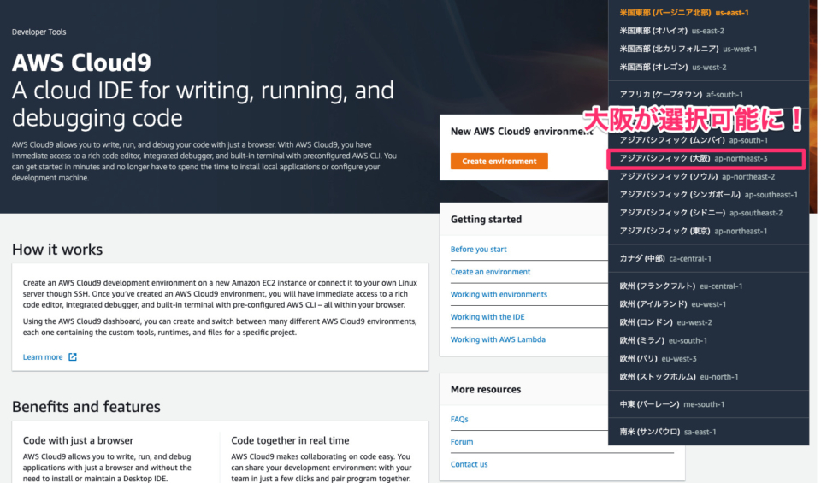Open Working with AWS Lambda link
This screenshot has width=821, height=483.
pyautogui.click(x=498, y=339)
